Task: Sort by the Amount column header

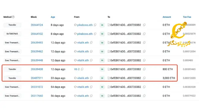Action: click(167, 17)
